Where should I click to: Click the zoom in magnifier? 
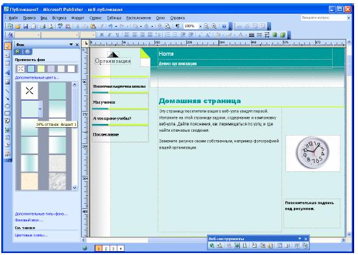pos(214,26)
